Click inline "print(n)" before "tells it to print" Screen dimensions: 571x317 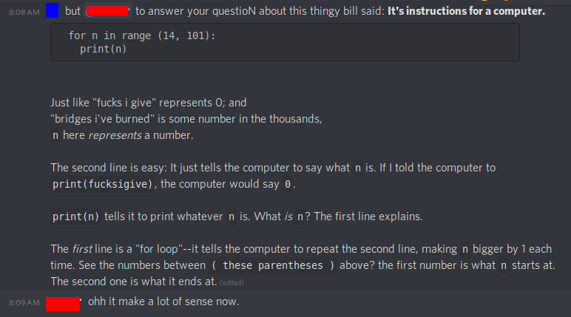(75, 217)
